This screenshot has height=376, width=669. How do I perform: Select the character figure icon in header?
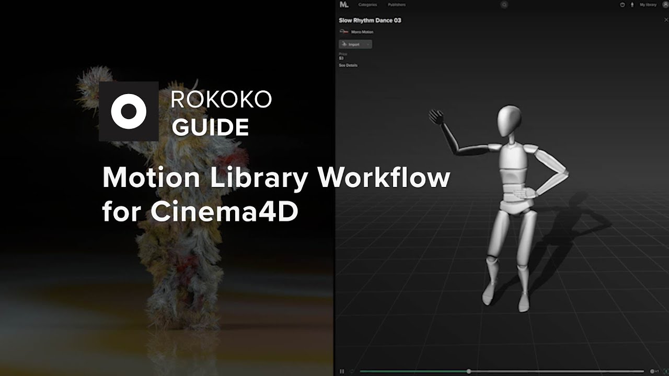coord(632,5)
